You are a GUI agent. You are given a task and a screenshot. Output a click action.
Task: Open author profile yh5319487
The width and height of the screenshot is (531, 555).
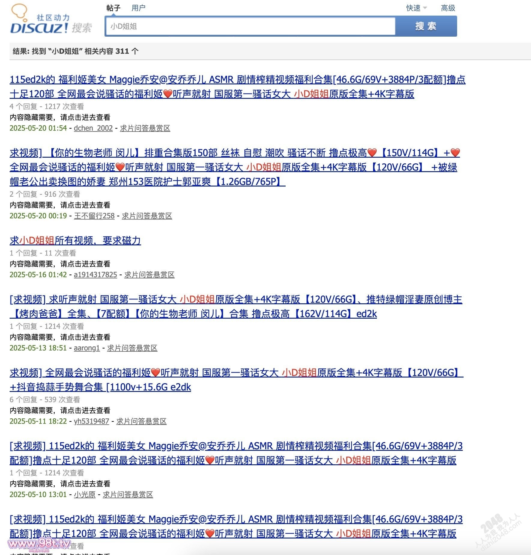click(x=91, y=421)
